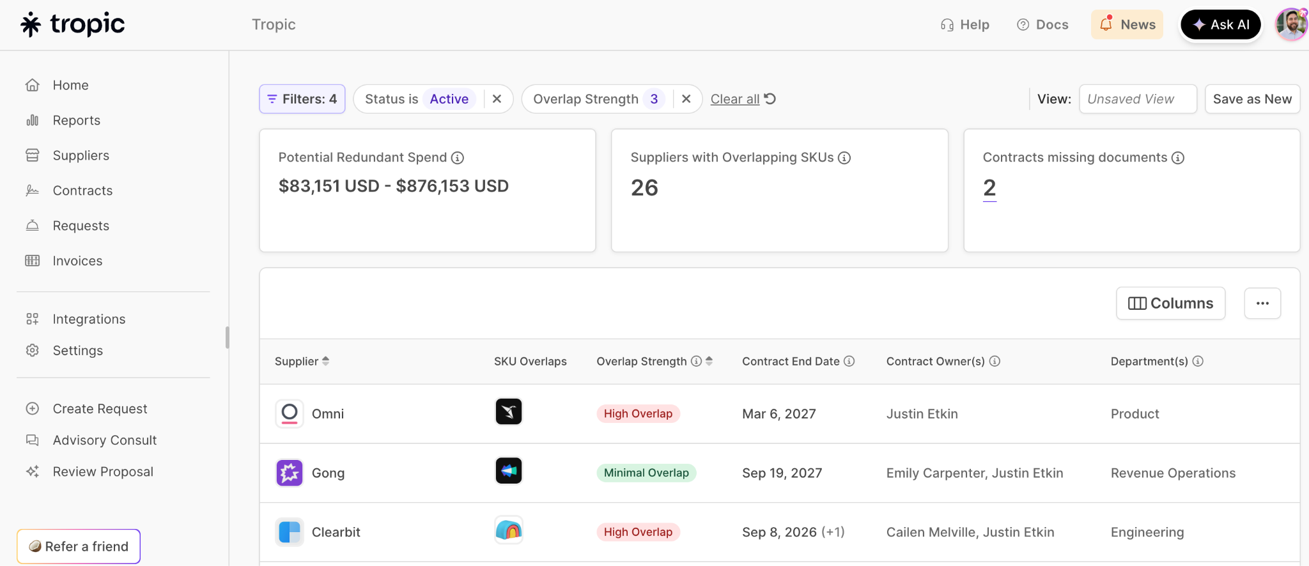Open the Home page

click(70, 85)
